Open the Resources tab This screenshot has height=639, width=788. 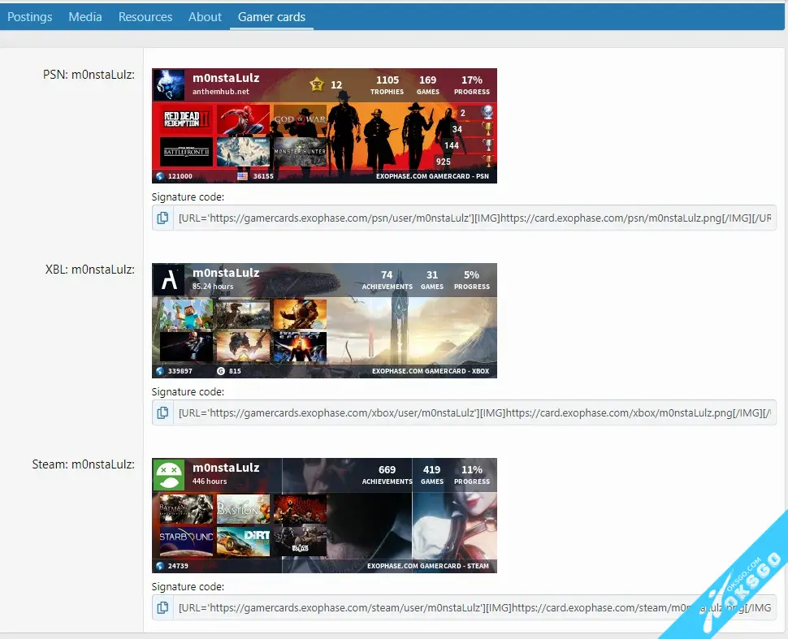coord(145,16)
